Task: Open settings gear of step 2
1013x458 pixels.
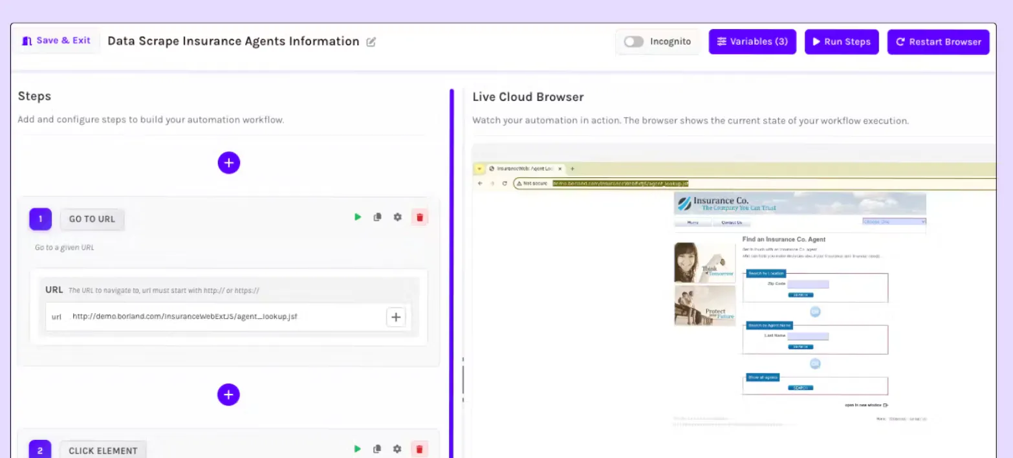Action: pyautogui.click(x=397, y=448)
